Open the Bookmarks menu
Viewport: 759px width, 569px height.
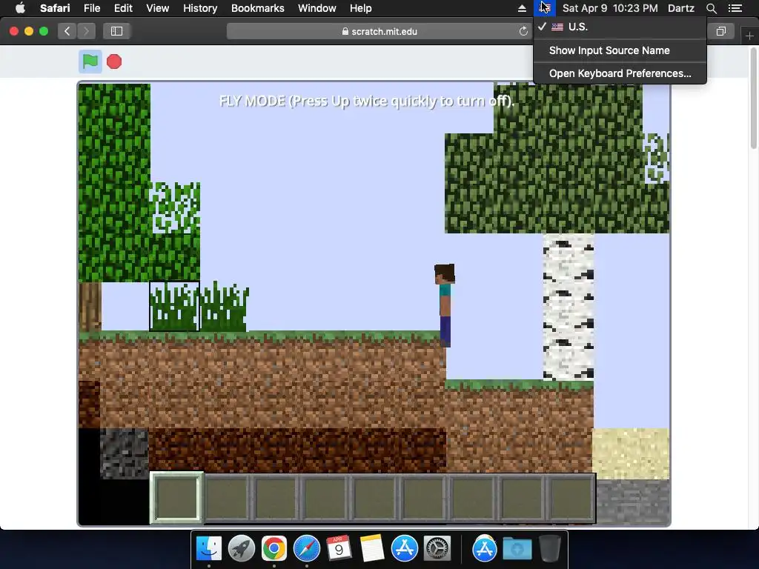257,8
